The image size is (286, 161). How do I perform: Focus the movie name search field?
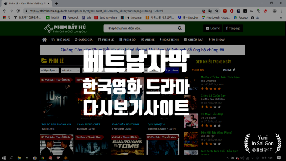(141, 28)
